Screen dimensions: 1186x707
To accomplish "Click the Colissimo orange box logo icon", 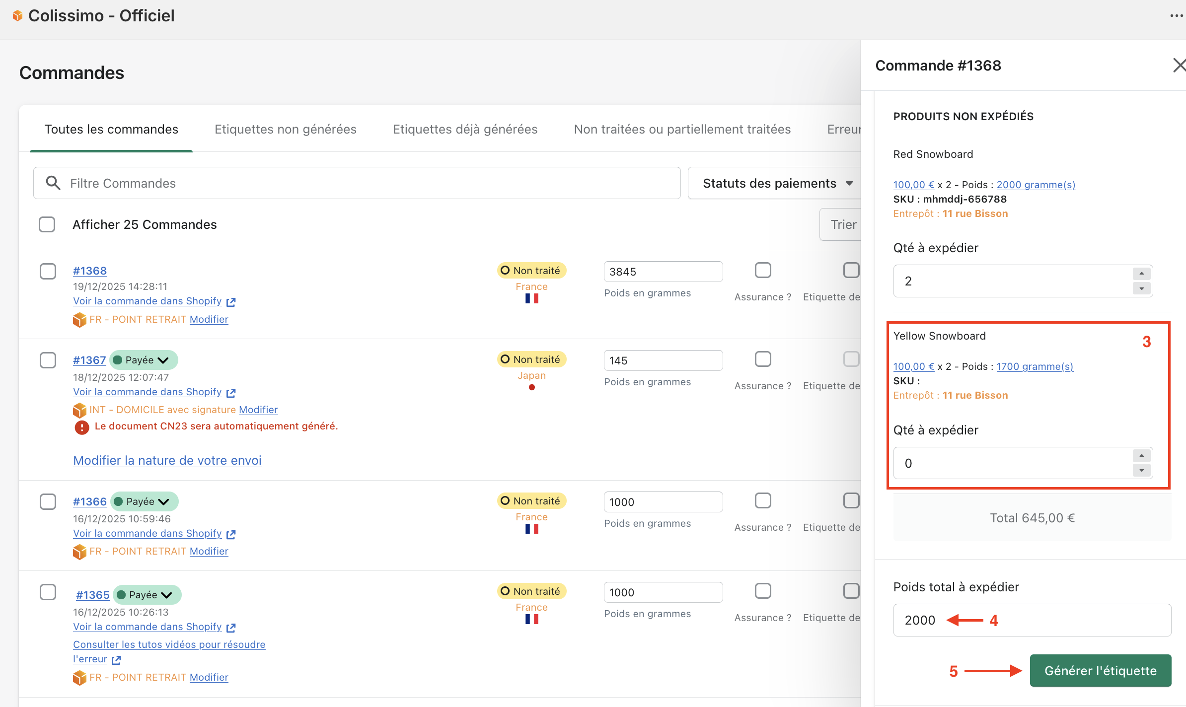I will tap(17, 16).
